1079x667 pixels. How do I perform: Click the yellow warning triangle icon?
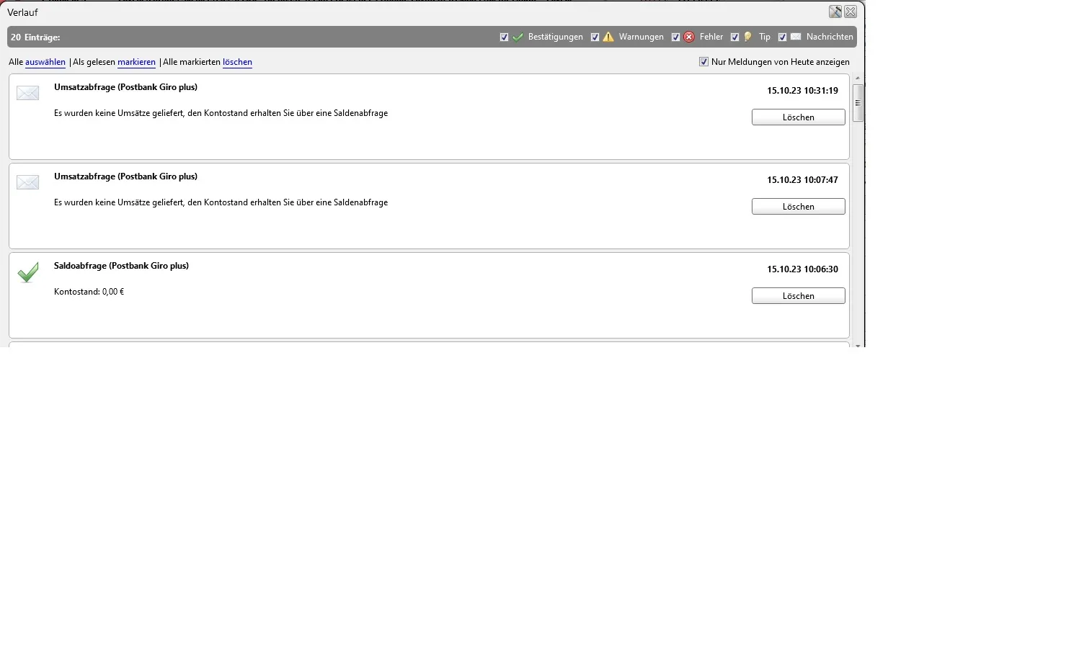click(608, 37)
